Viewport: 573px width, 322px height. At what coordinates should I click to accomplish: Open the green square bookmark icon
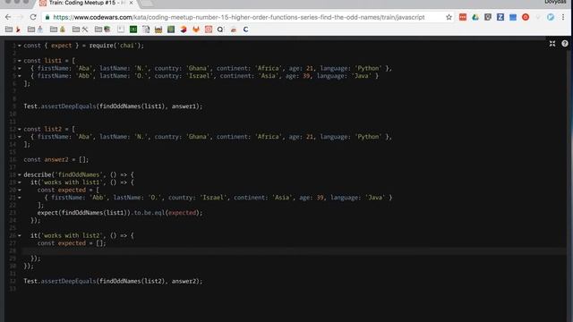tap(171, 30)
